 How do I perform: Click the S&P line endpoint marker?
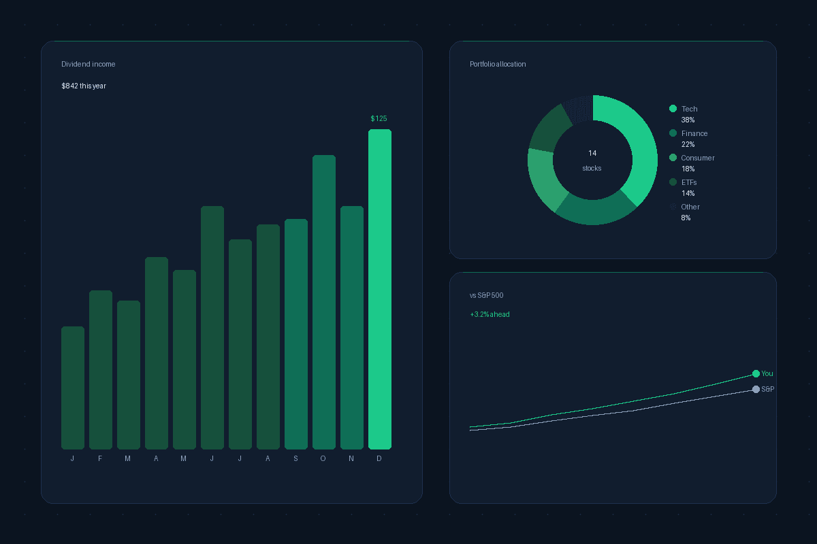pyautogui.click(x=756, y=389)
